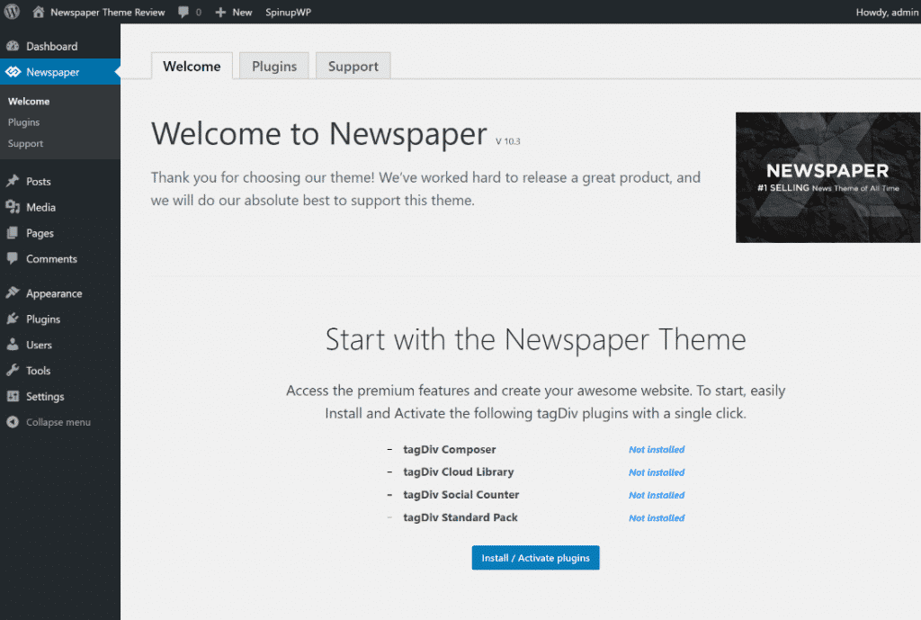Click the Appearance paintbrush icon
921x620 pixels.
coord(13,292)
